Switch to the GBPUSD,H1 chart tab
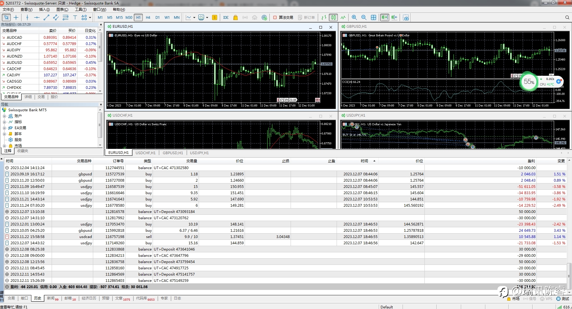The image size is (572, 309). point(173,153)
